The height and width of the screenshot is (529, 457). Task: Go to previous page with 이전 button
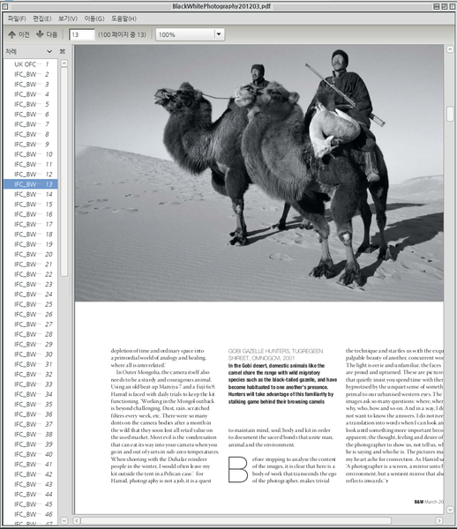[x=19, y=34]
